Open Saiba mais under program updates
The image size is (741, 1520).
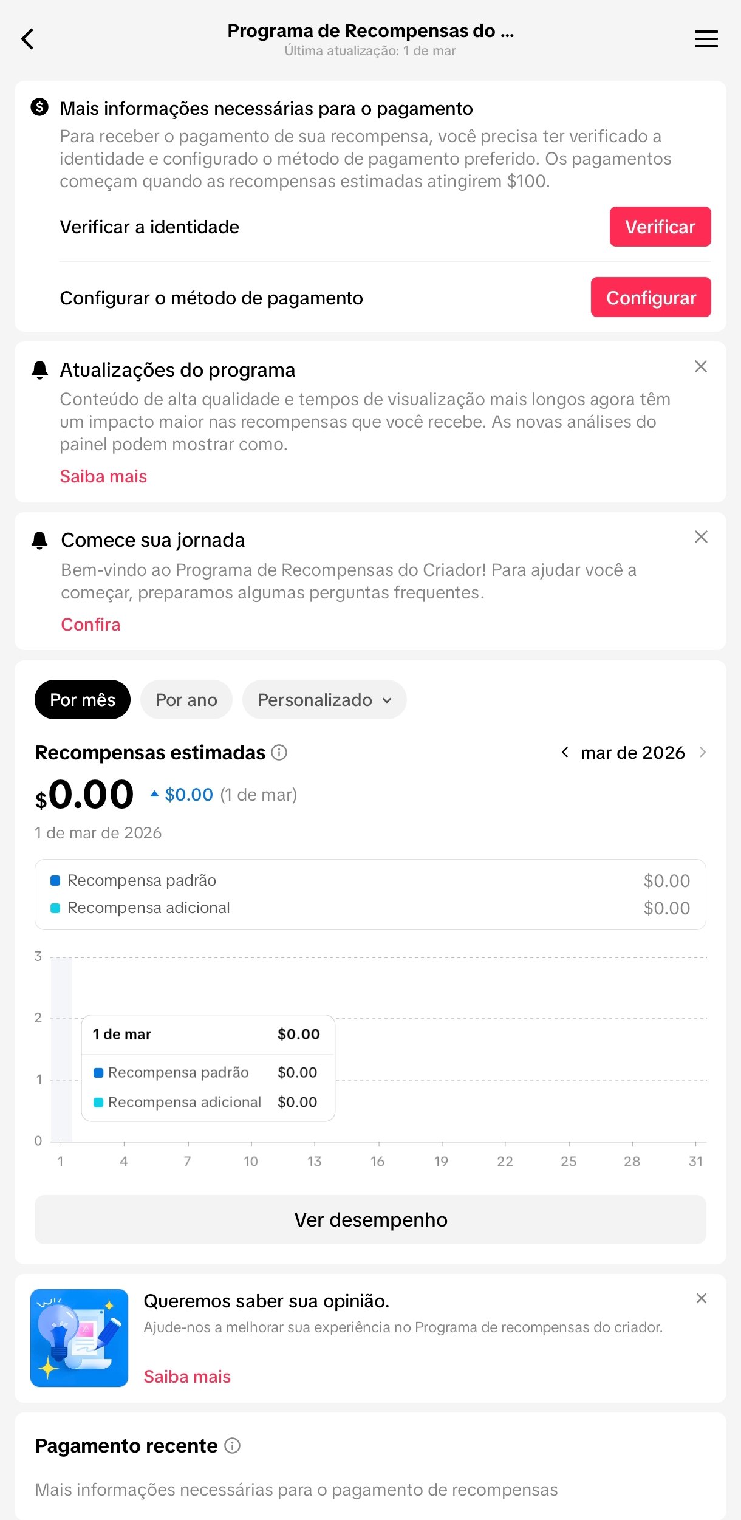point(103,476)
